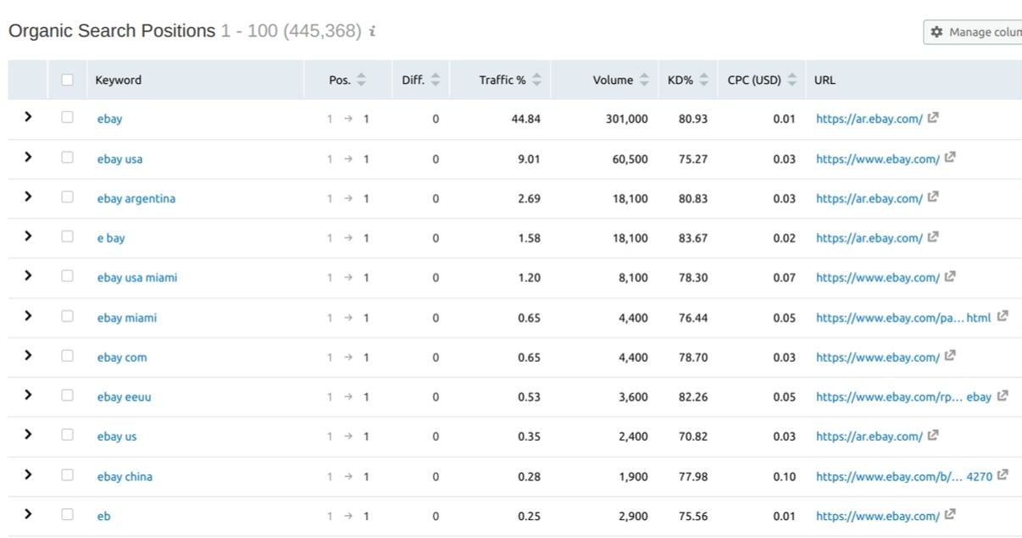The height and width of the screenshot is (538, 1022).
Task: Select the ebay eeuu row checkbox
Action: tap(68, 396)
